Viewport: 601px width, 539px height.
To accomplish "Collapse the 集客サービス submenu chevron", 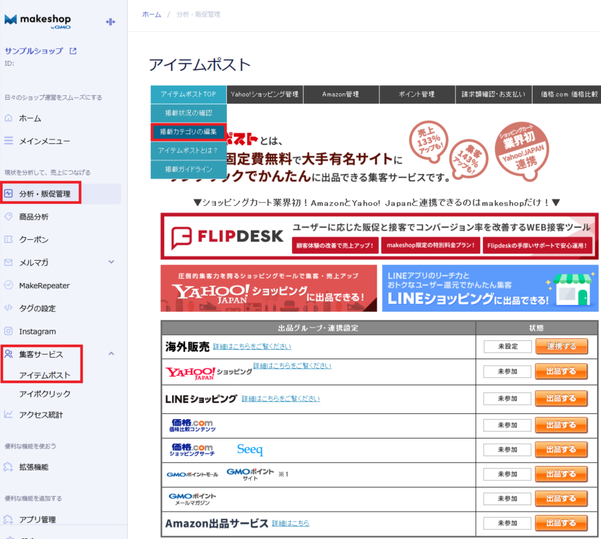I will pyautogui.click(x=111, y=353).
